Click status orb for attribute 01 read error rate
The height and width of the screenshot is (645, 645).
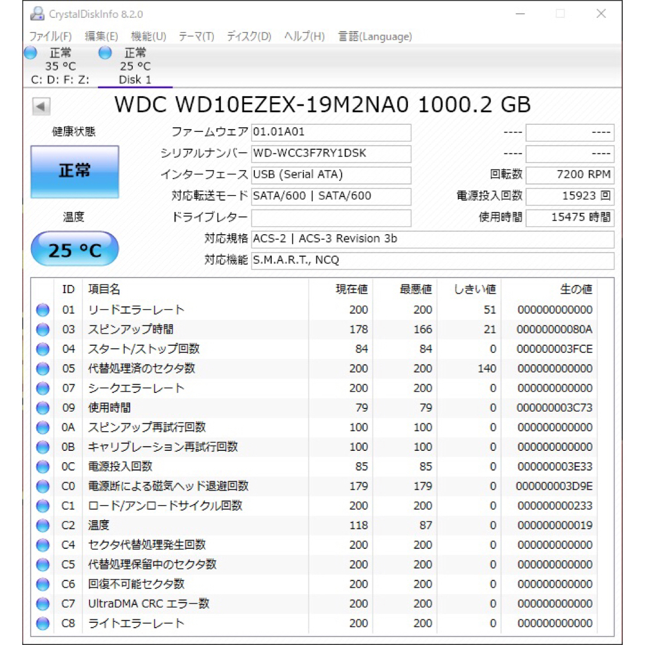pos(43,310)
